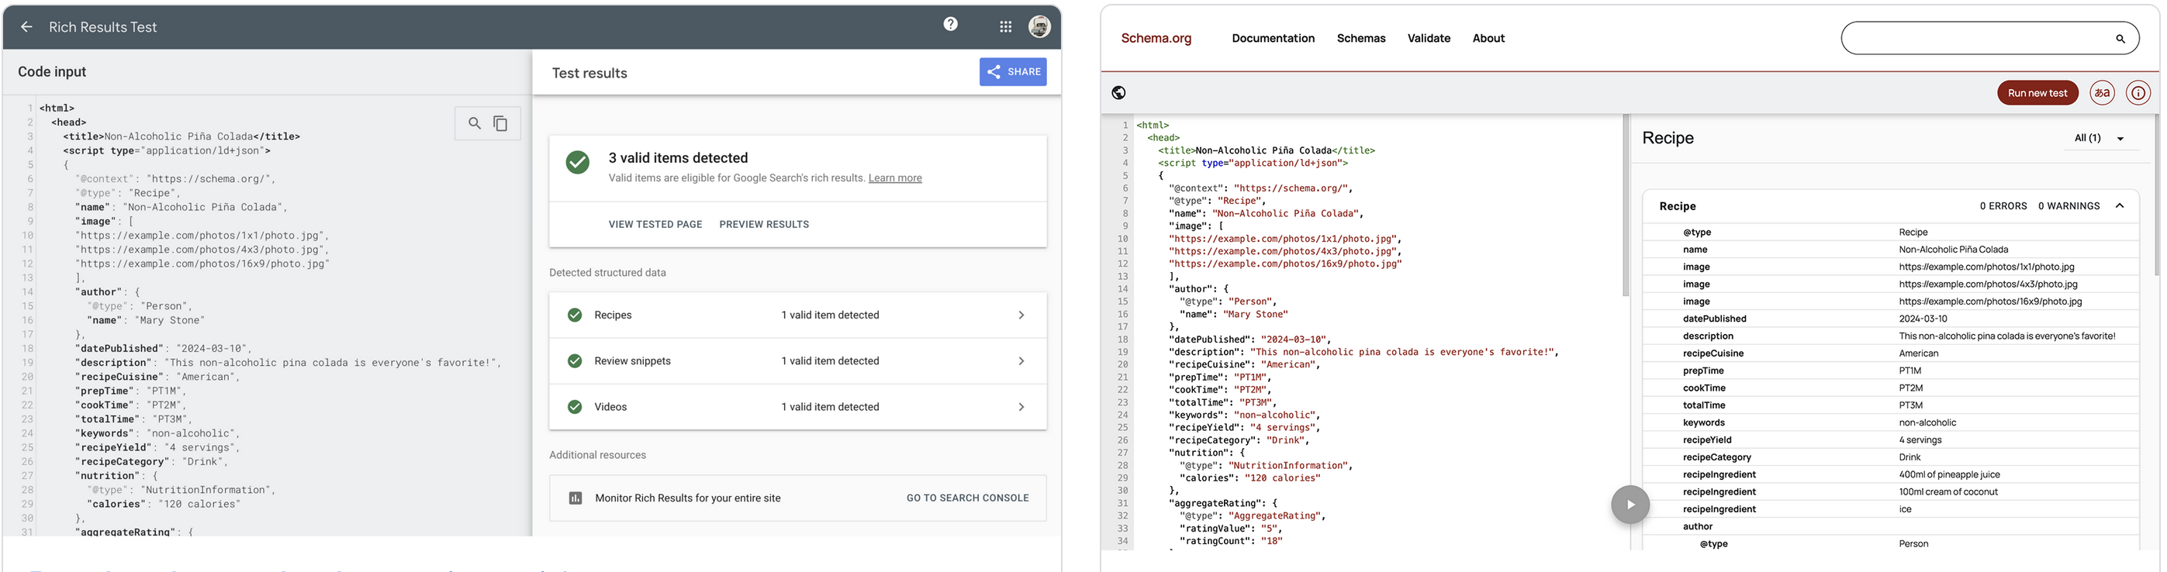Image resolution: width=2167 pixels, height=572 pixels.
Task: Open the Google account profile avatar
Action: coord(1040,27)
